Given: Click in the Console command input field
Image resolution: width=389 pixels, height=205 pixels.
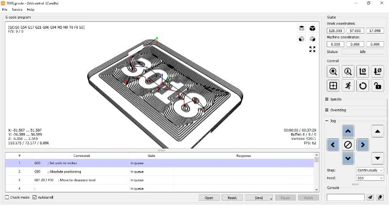Looking at the screenshot, I should [x=345, y=197].
